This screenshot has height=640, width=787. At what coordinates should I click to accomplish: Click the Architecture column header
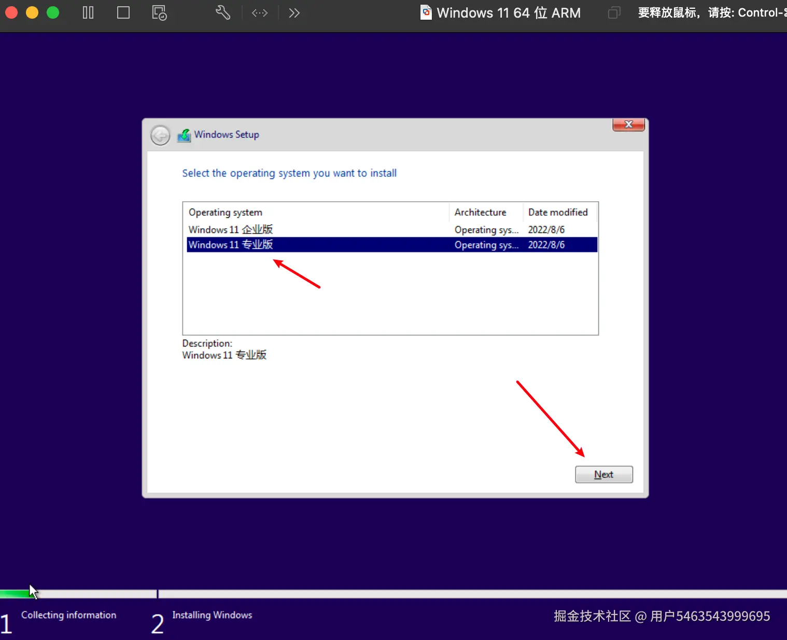tap(486, 212)
